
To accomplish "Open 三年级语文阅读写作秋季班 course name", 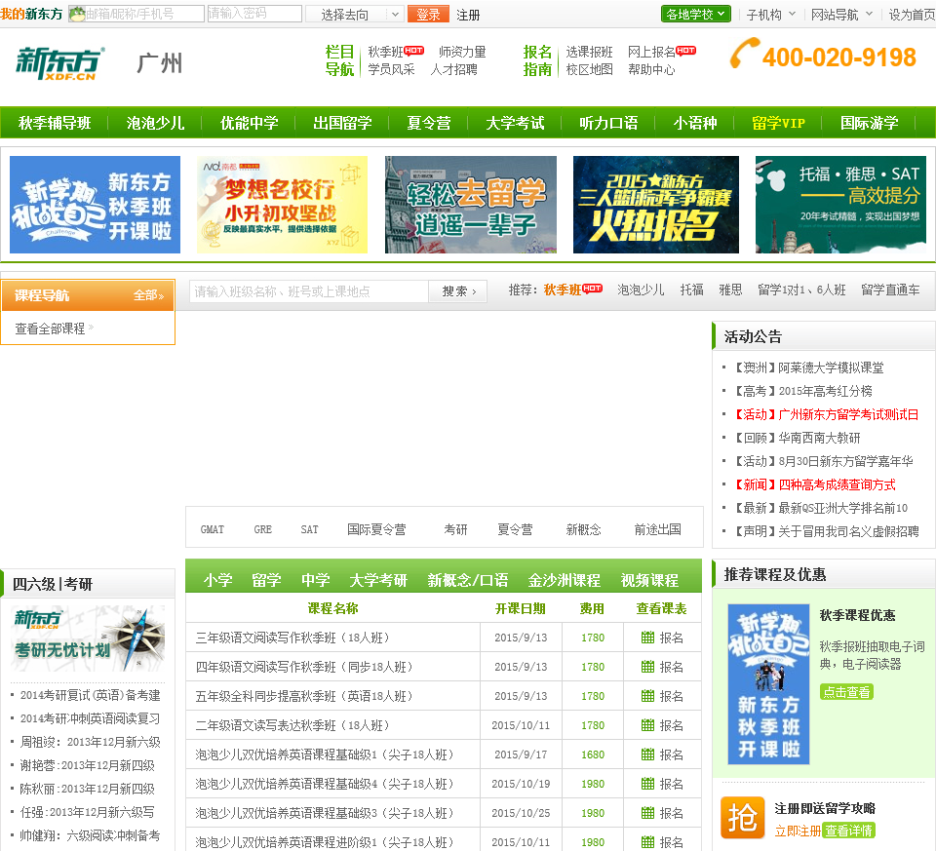I will (292, 638).
